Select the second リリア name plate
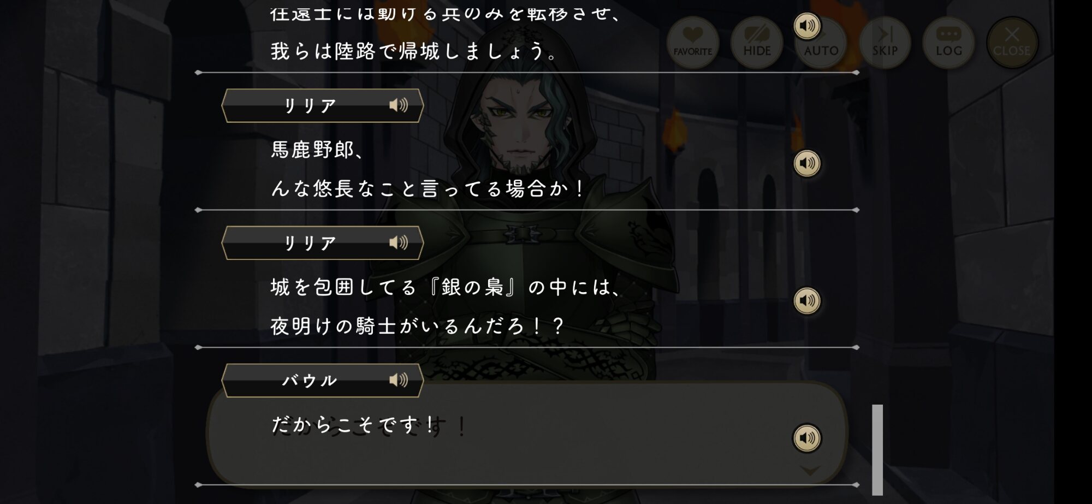Image resolution: width=1092 pixels, height=504 pixels. pyautogui.click(x=323, y=242)
